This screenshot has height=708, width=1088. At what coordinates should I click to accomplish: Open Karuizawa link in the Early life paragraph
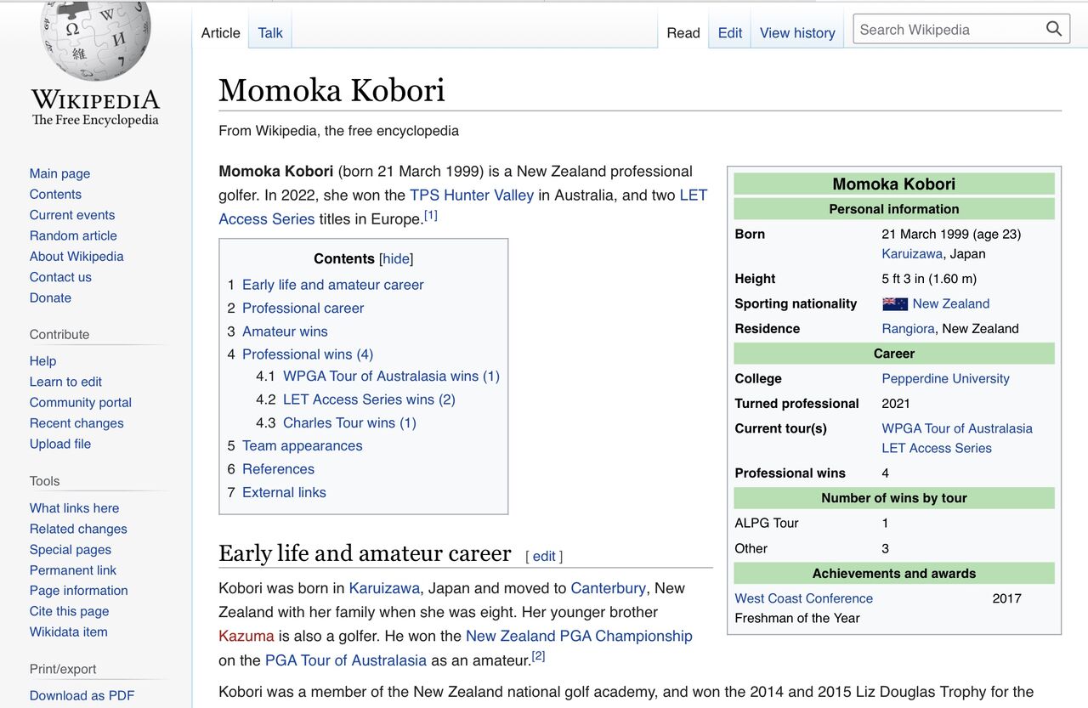pos(384,588)
